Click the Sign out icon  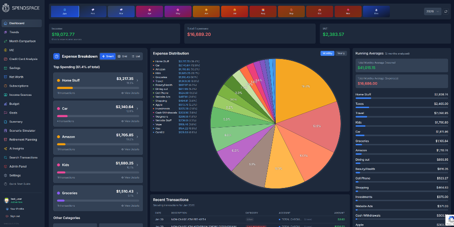click(x=7, y=216)
